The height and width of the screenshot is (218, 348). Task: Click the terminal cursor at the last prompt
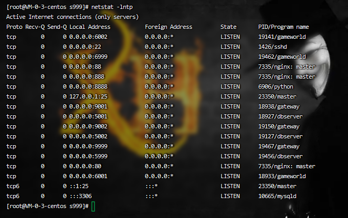click(93, 206)
